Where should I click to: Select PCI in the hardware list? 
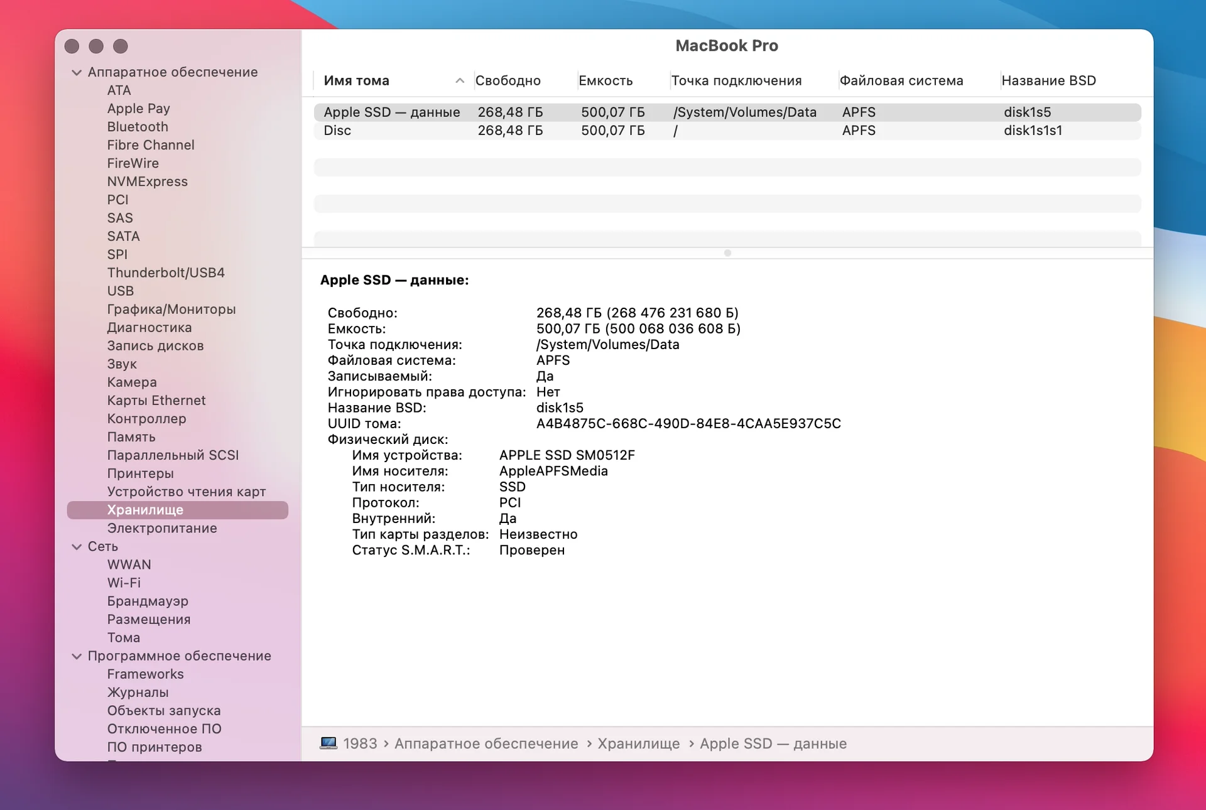pos(117,200)
